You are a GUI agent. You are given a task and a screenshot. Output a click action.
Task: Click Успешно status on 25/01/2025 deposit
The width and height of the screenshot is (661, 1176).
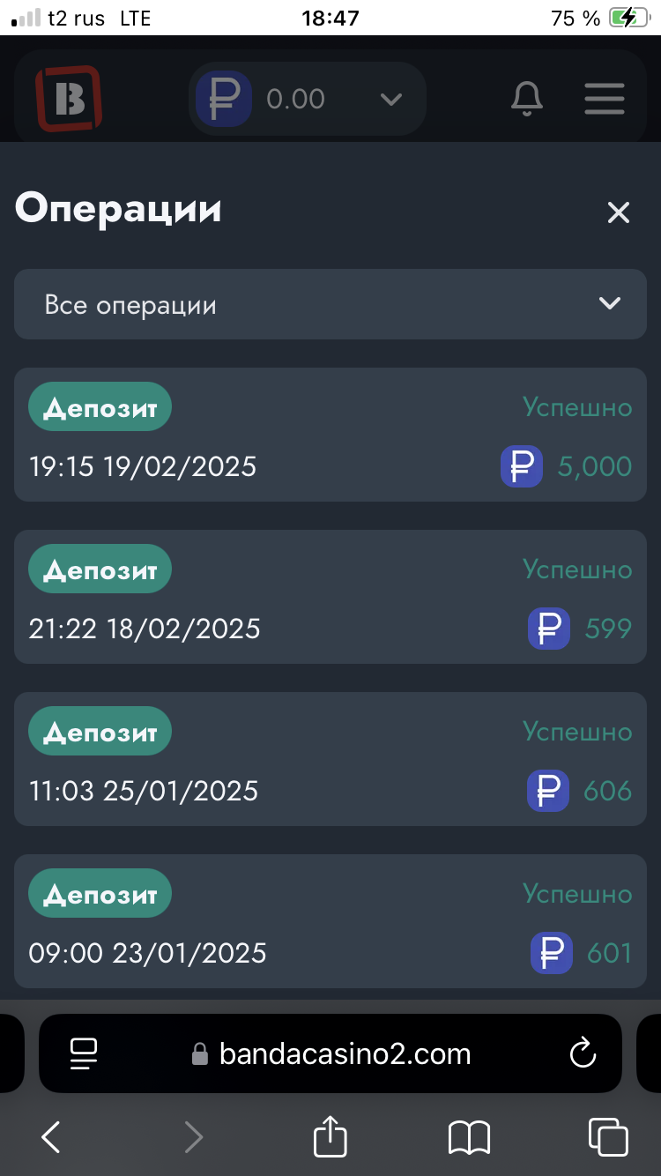(577, 732)
